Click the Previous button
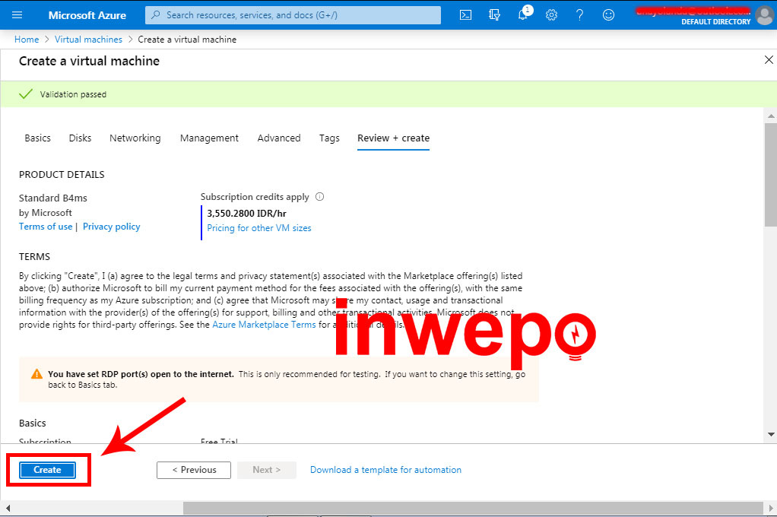Viewport: 777px width, 517px height. pos(194,470)
